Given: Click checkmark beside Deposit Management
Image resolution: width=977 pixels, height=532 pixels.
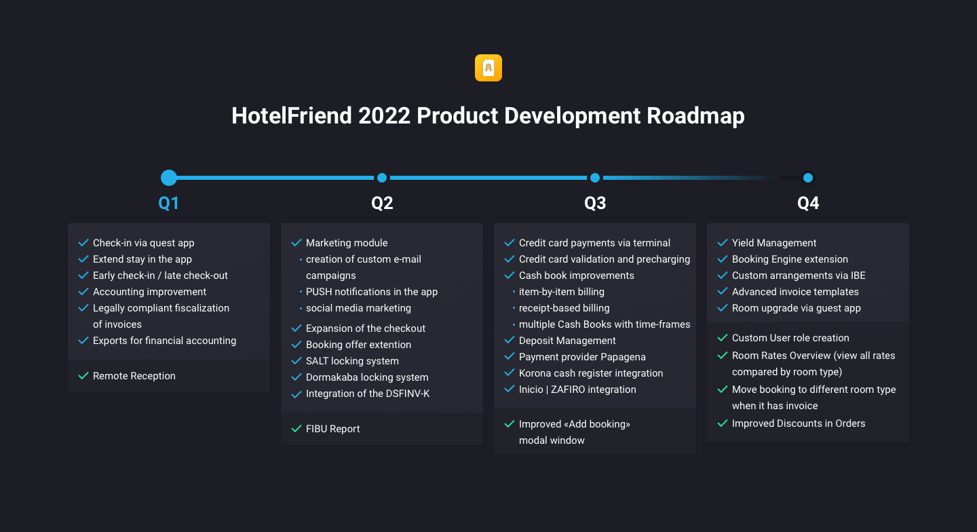Looking at the screenshot, I should (510, 341).
